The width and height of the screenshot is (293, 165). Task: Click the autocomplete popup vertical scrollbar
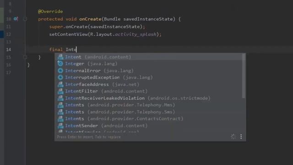coord(244,76)
